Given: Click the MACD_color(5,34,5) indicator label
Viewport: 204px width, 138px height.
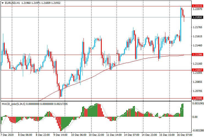Looking at the screenshot, I should 14,104.
